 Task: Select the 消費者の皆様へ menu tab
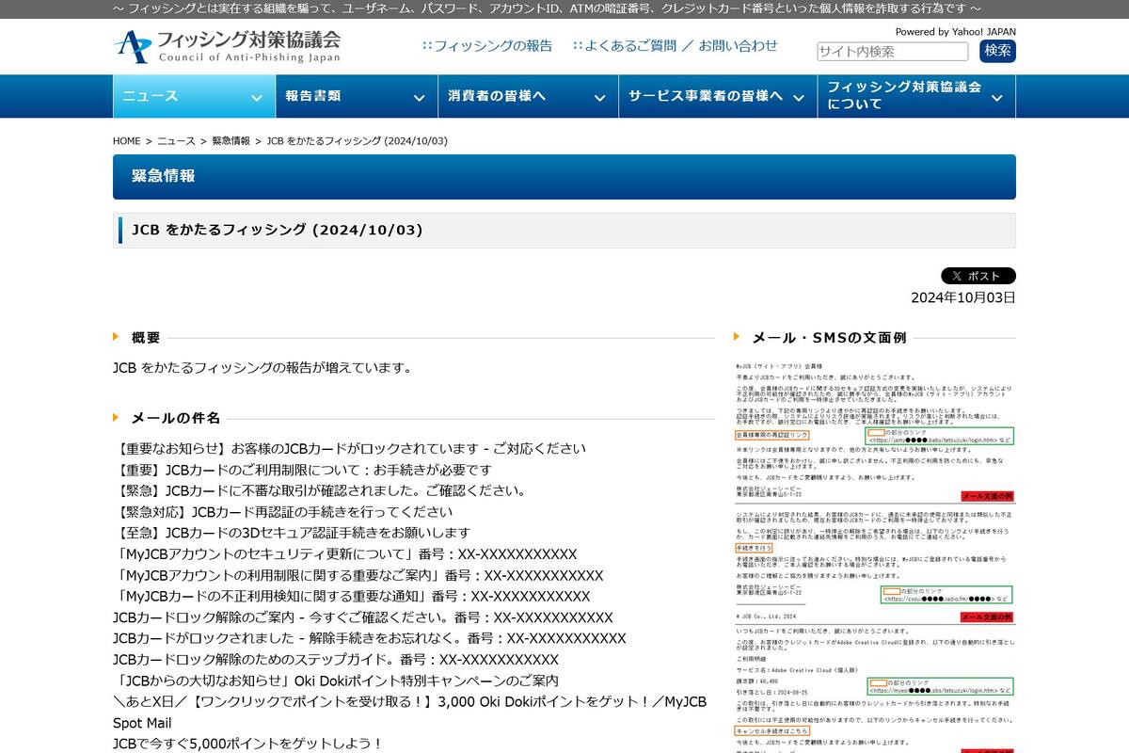coord(527,96)
